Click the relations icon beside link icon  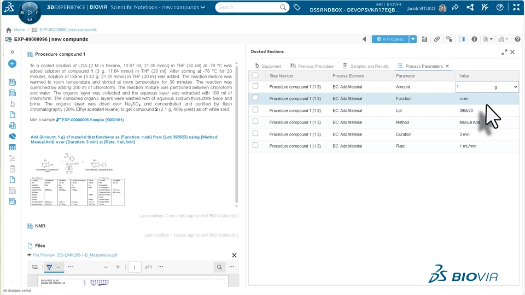coord(450,39)
